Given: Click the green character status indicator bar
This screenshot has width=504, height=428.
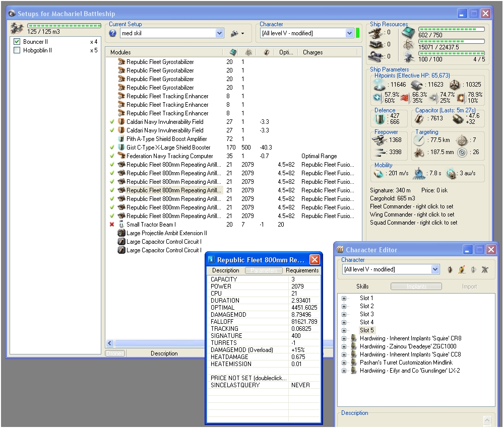Looking at the screenshot, I should tap(358, 33).
